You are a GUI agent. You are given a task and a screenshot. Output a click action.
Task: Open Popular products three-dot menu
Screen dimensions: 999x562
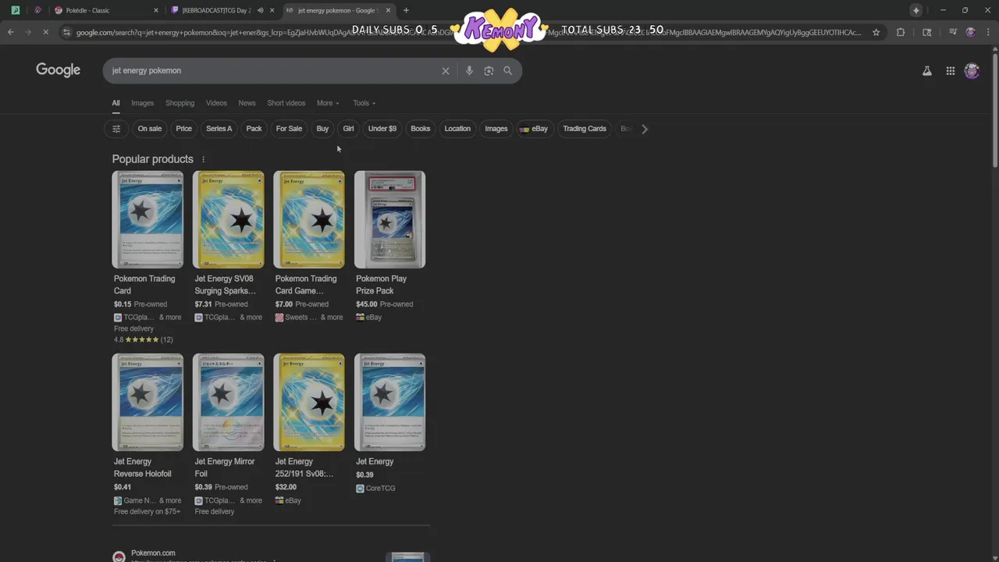203,159
